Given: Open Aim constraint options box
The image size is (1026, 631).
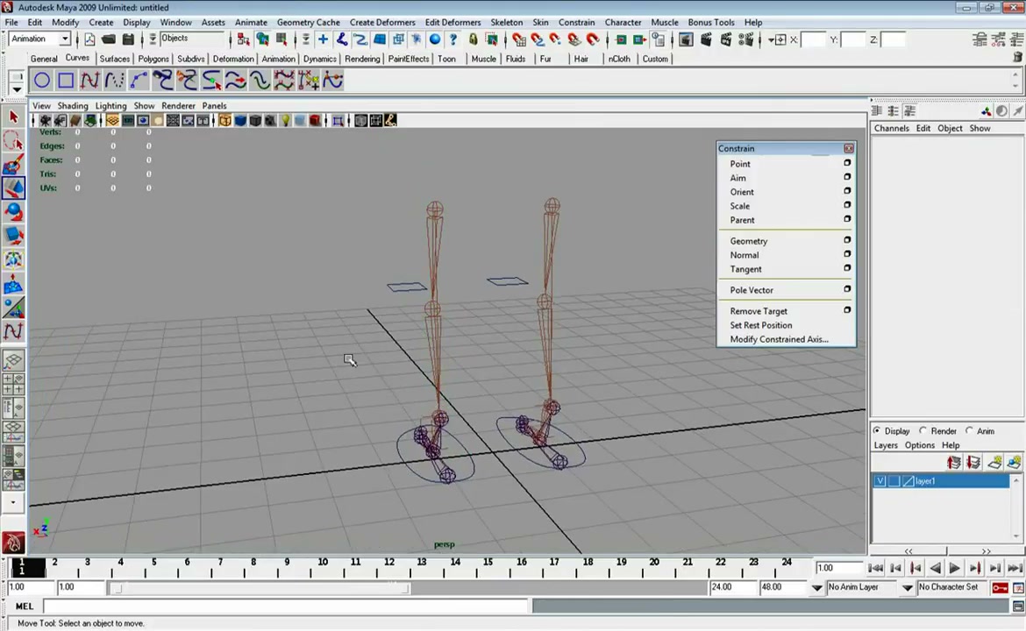Looking at the screenshot, I should (847, 176).
